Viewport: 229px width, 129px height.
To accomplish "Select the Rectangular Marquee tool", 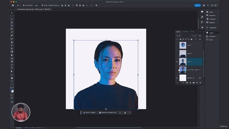I will point(12,16).
